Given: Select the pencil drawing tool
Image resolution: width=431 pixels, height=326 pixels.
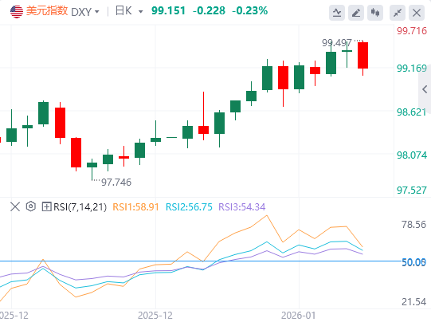Looking at the screenshot, I should click(x=356, y=13).
